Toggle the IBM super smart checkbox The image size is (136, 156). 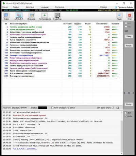(x=113, y=108)
